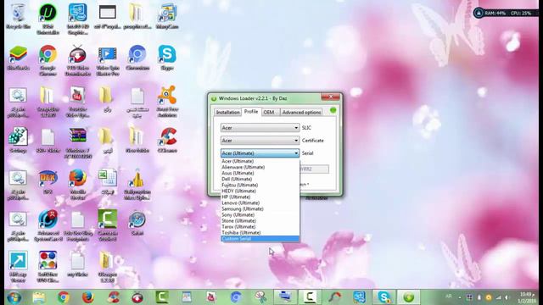Click the taskbar clock showing the date
This screenshot has width=543, height=305.
[x=526, y=297]
